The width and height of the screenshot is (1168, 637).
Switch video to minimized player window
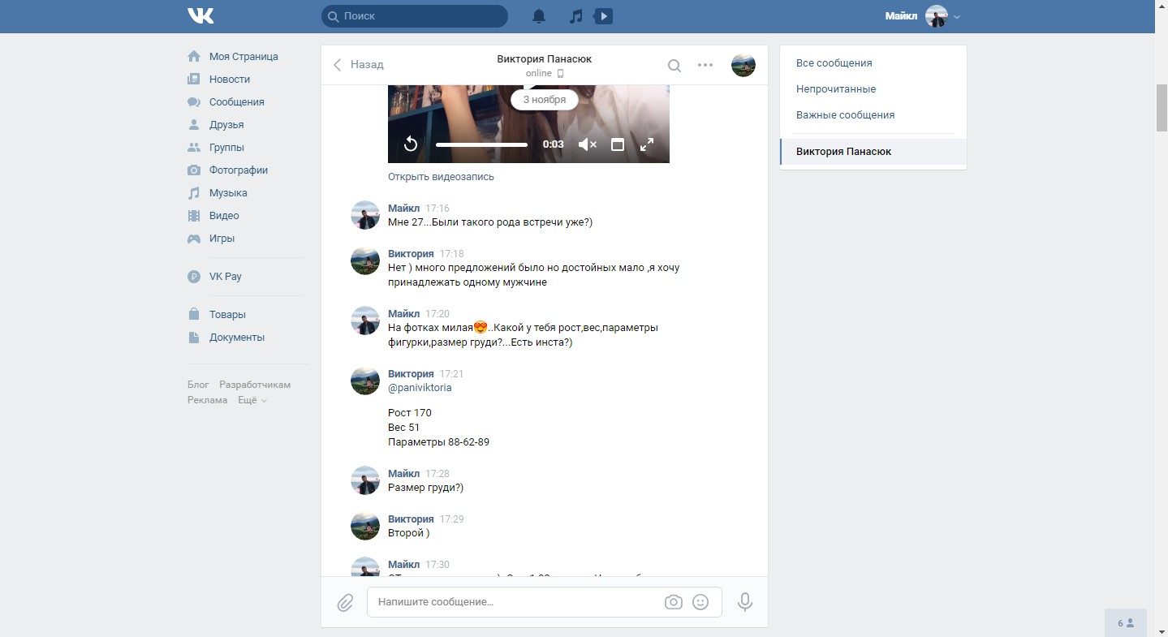point(618,144)
